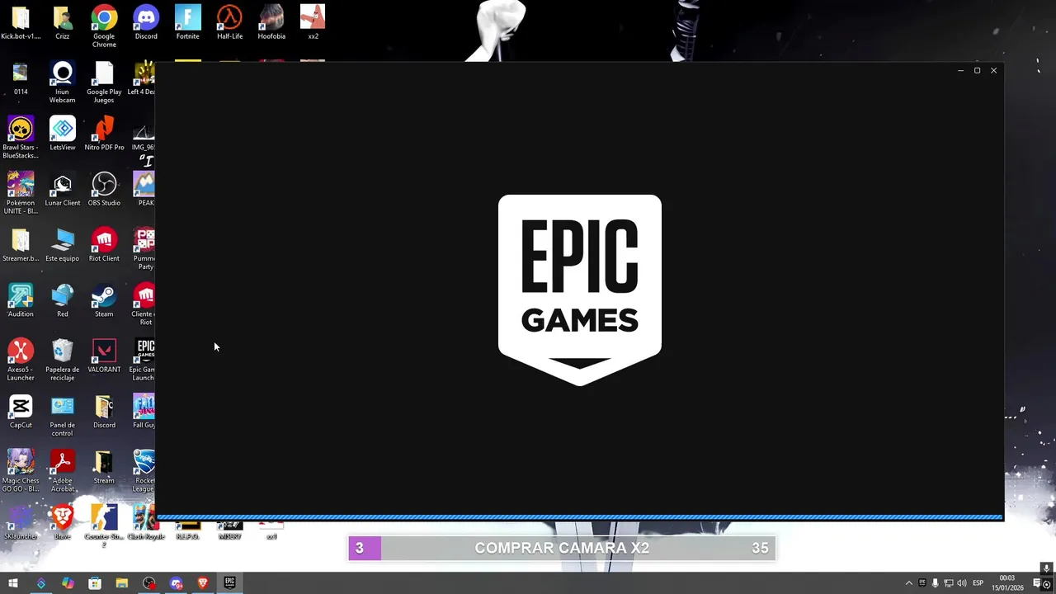Open Papelera de reciclaje
This screenshot has width=1056, height=594.
coord(62,360)
